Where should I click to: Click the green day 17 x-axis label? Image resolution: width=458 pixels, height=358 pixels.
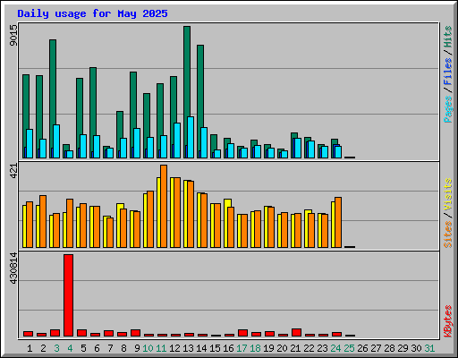242,348
